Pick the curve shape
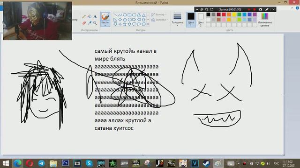Image resolution: width=300 pixels, height=168 pixels. 120,15
